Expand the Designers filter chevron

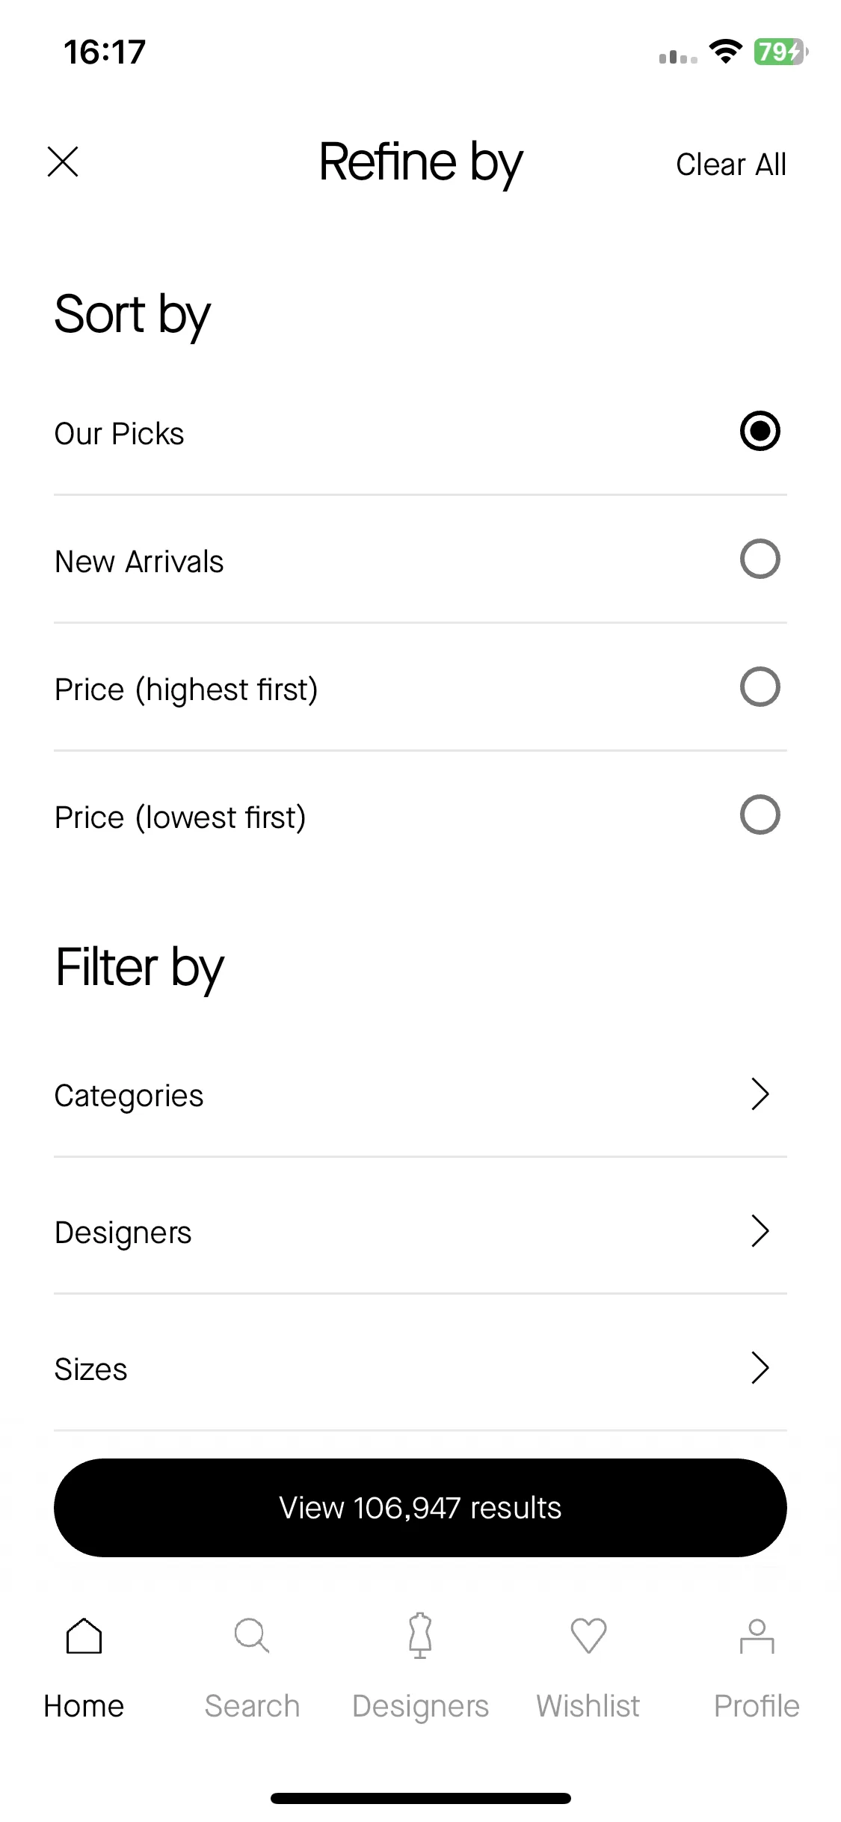[760, 1231]
